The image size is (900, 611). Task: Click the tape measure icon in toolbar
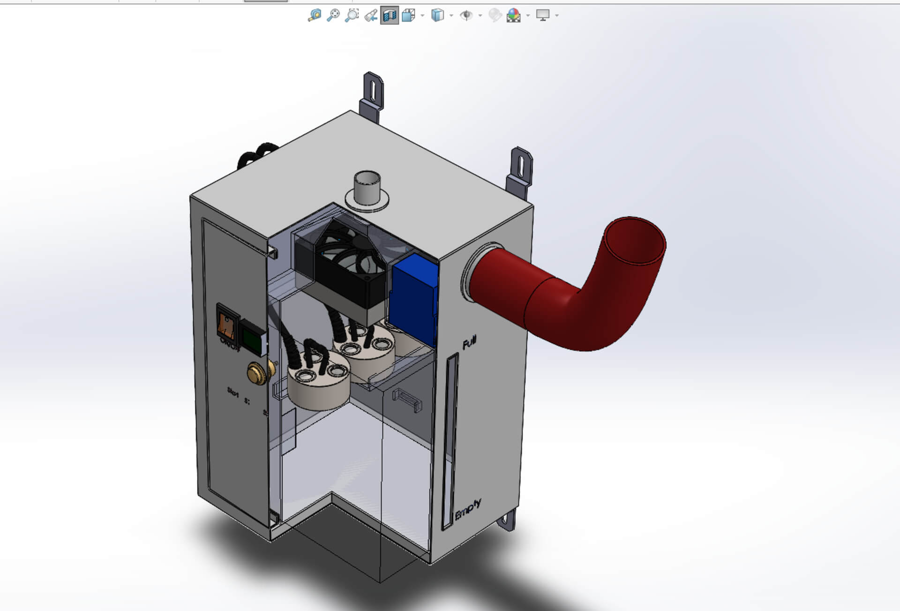coord(314,15)
